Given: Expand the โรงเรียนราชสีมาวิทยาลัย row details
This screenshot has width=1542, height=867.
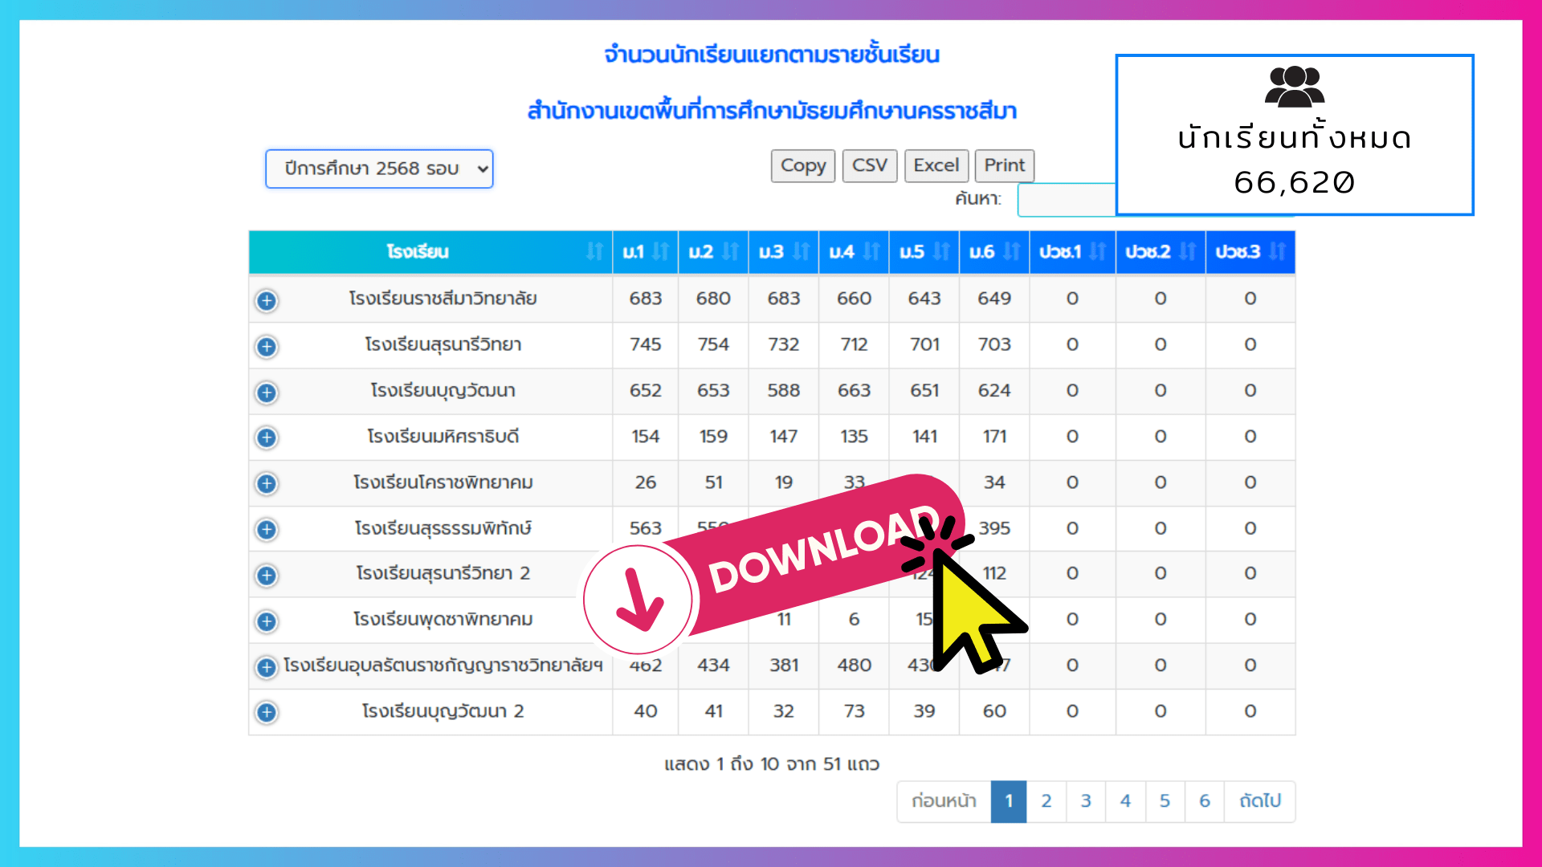Looking at the screenshot, I should coord(266,299).
